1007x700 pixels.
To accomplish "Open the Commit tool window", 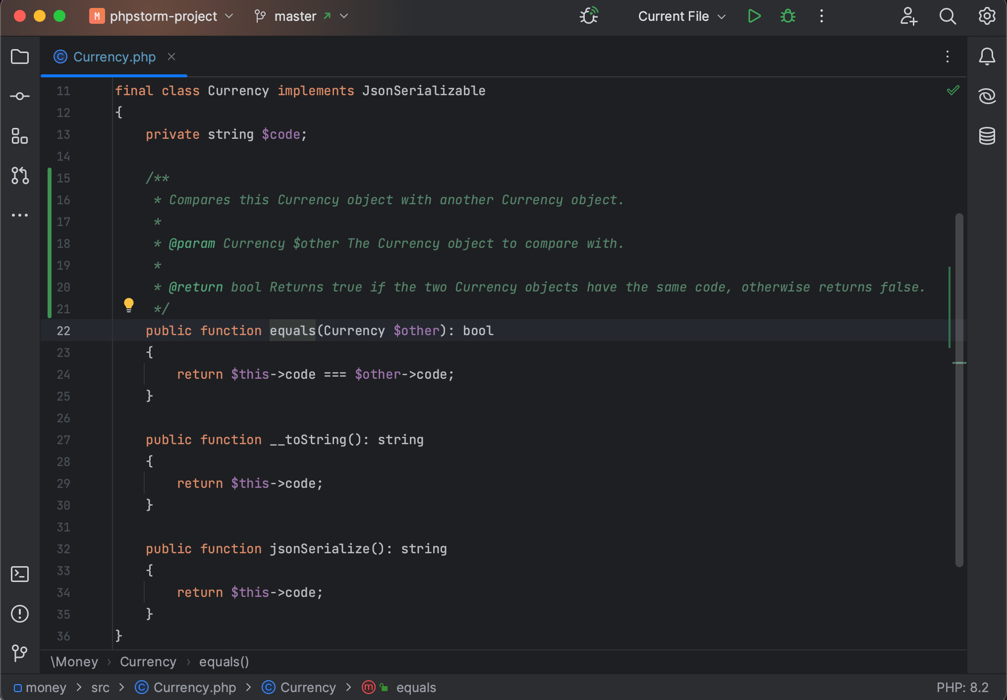I will tap(20, 96).
